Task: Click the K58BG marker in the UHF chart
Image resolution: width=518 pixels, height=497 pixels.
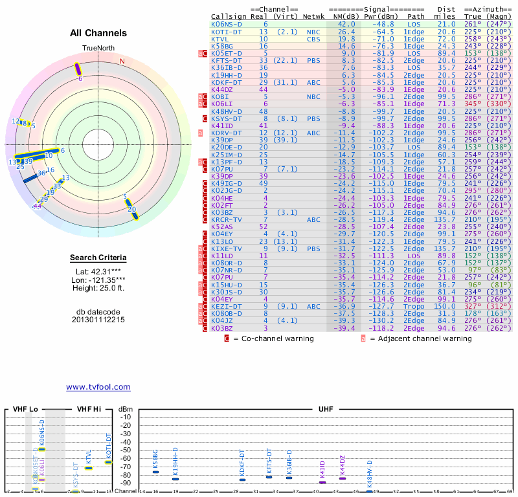Action: 155,472
